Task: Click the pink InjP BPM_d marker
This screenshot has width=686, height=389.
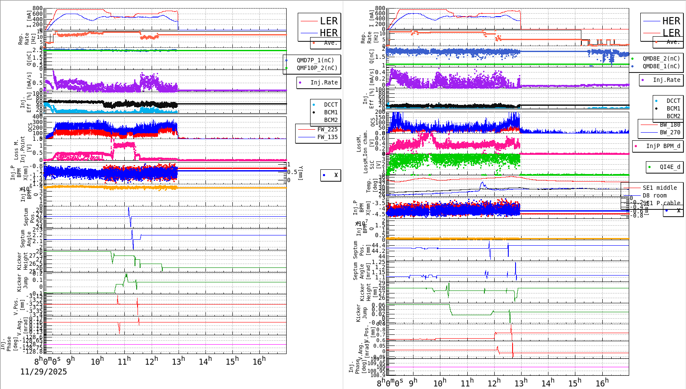Action: click(x=636, y=146)
